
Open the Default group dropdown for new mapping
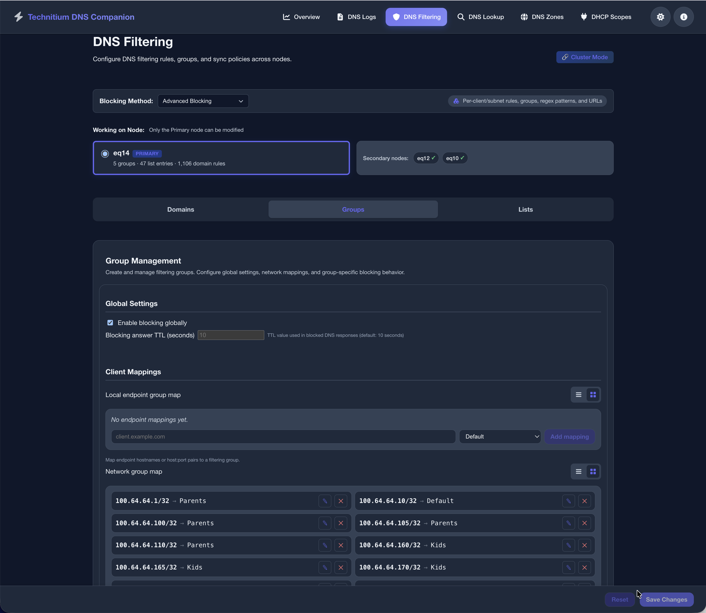[x=500, y=436]
